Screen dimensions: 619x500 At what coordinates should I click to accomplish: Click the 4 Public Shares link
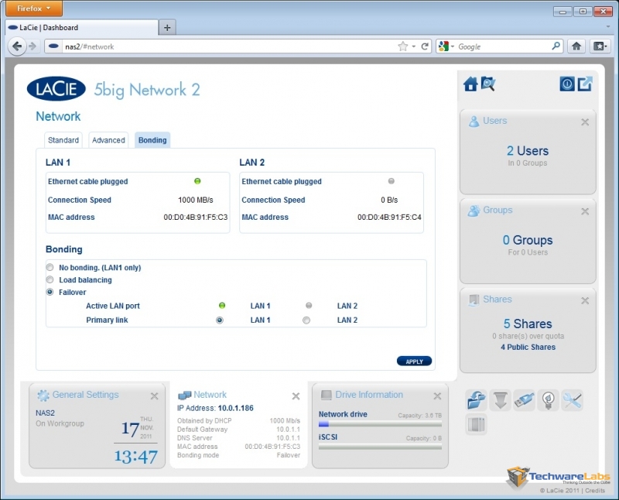click(x=528, y=348)
